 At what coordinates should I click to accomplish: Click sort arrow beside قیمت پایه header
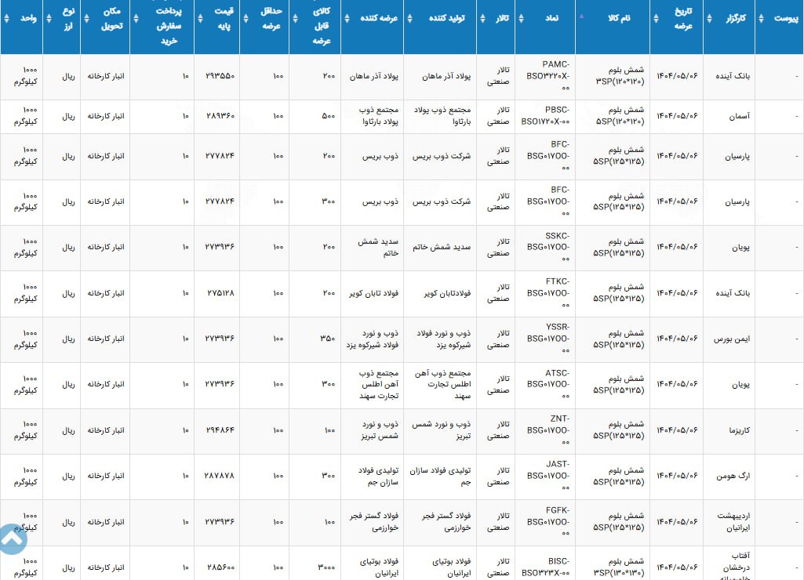click(199, 17)
